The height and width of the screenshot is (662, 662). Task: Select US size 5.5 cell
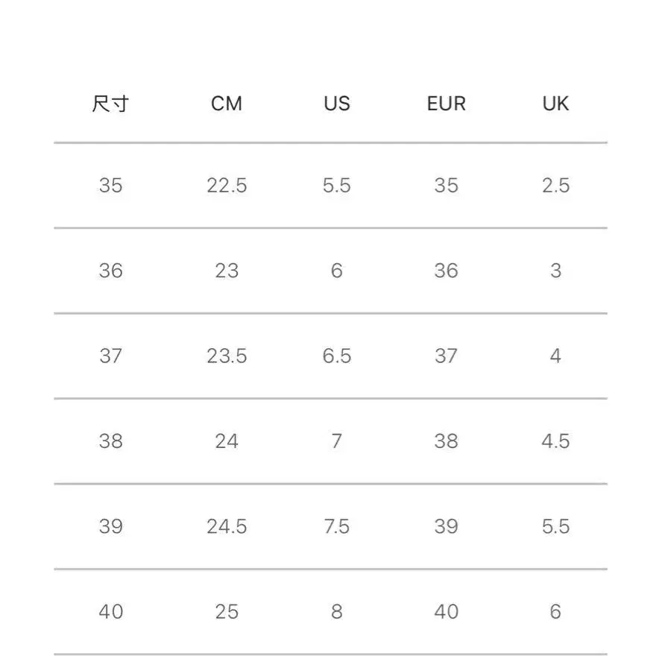(x=336, y=186)
